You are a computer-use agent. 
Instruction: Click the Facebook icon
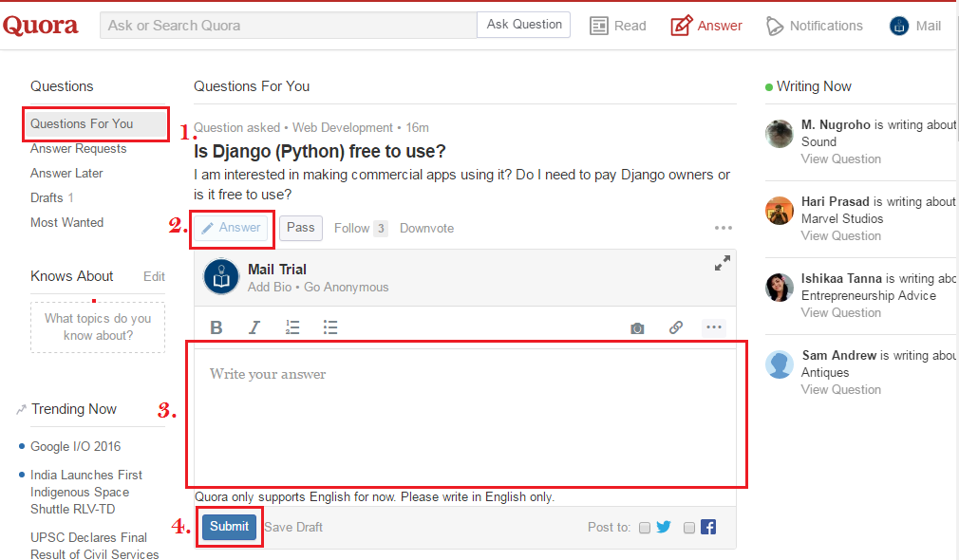(708, 527)
